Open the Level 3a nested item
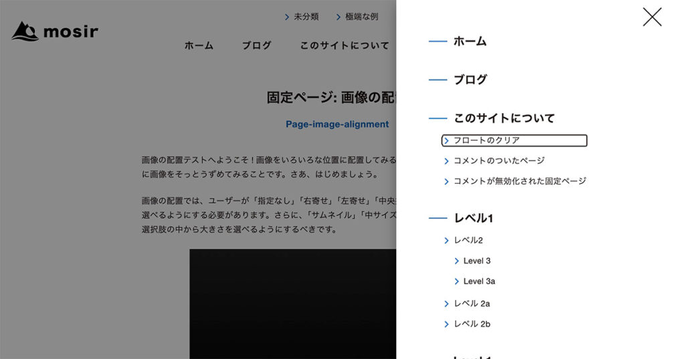Screen dimensions: 685x359 click(479, 281)
